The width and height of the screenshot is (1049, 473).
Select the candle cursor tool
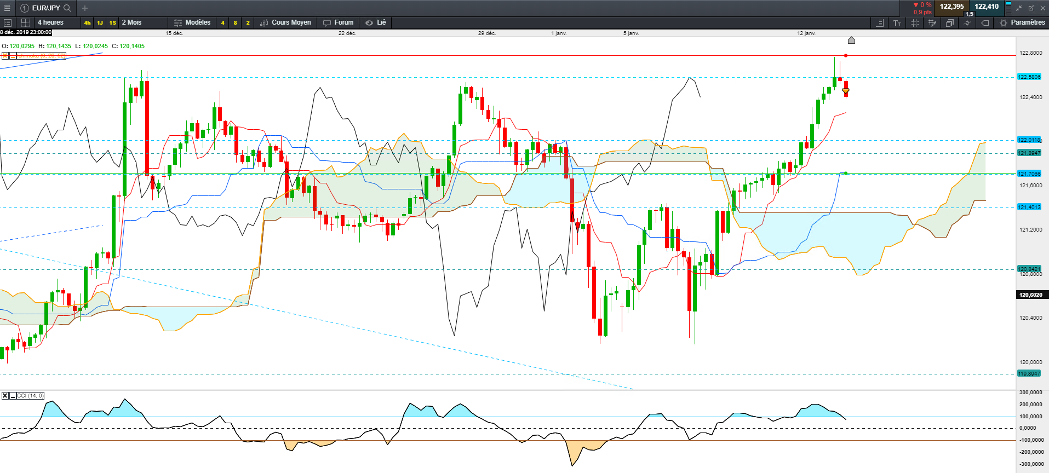967,22
